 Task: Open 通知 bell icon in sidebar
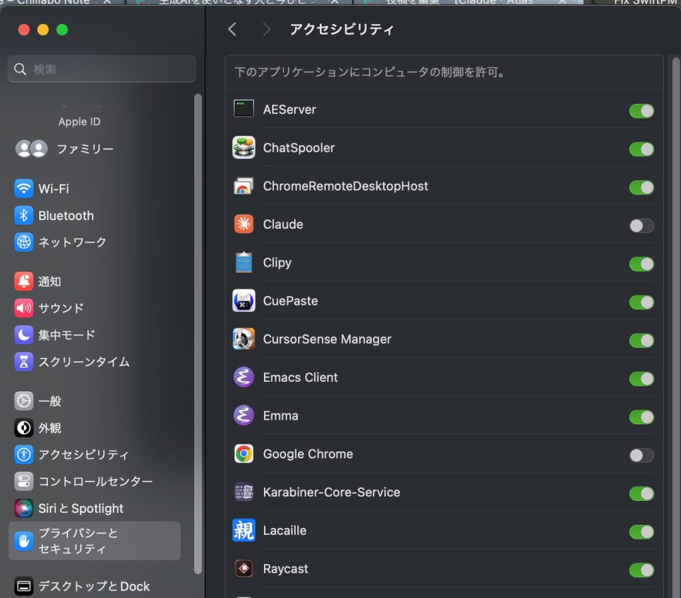click(x=24, y=281)
